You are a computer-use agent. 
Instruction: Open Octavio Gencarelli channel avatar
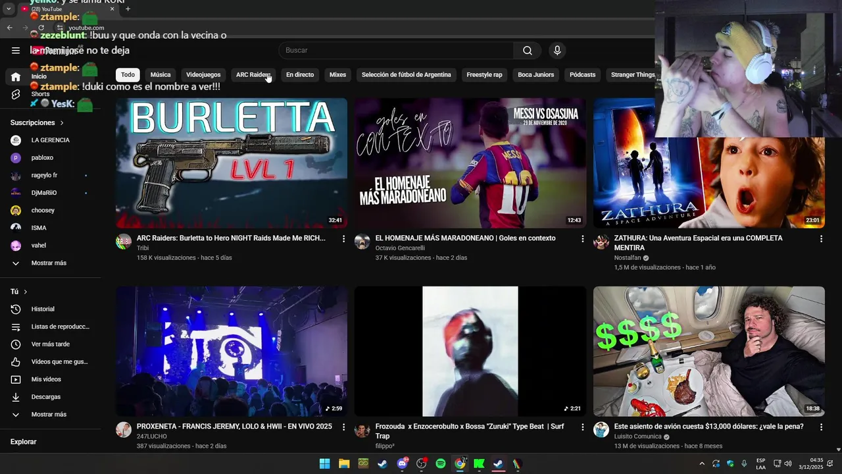[362, 242]
